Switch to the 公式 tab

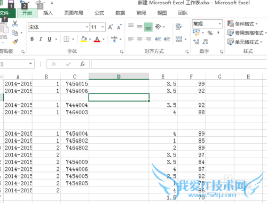pyautogui.click(x=99, y=13)
